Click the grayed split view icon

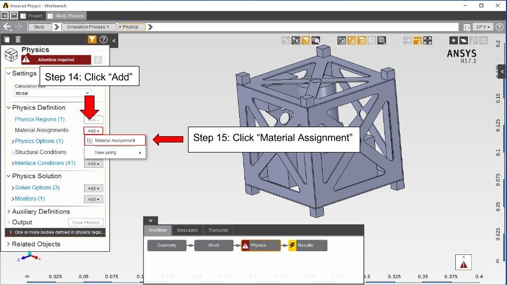click(x=484, y=41)
